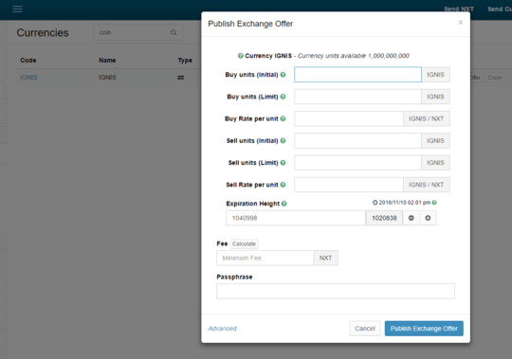
Task: Close the Publish Exchange Offer dialog
Action: (461, 22)
